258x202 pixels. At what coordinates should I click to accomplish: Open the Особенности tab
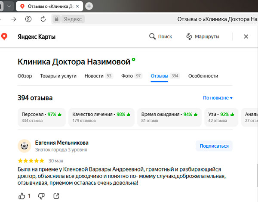click(x=203, y=76)
